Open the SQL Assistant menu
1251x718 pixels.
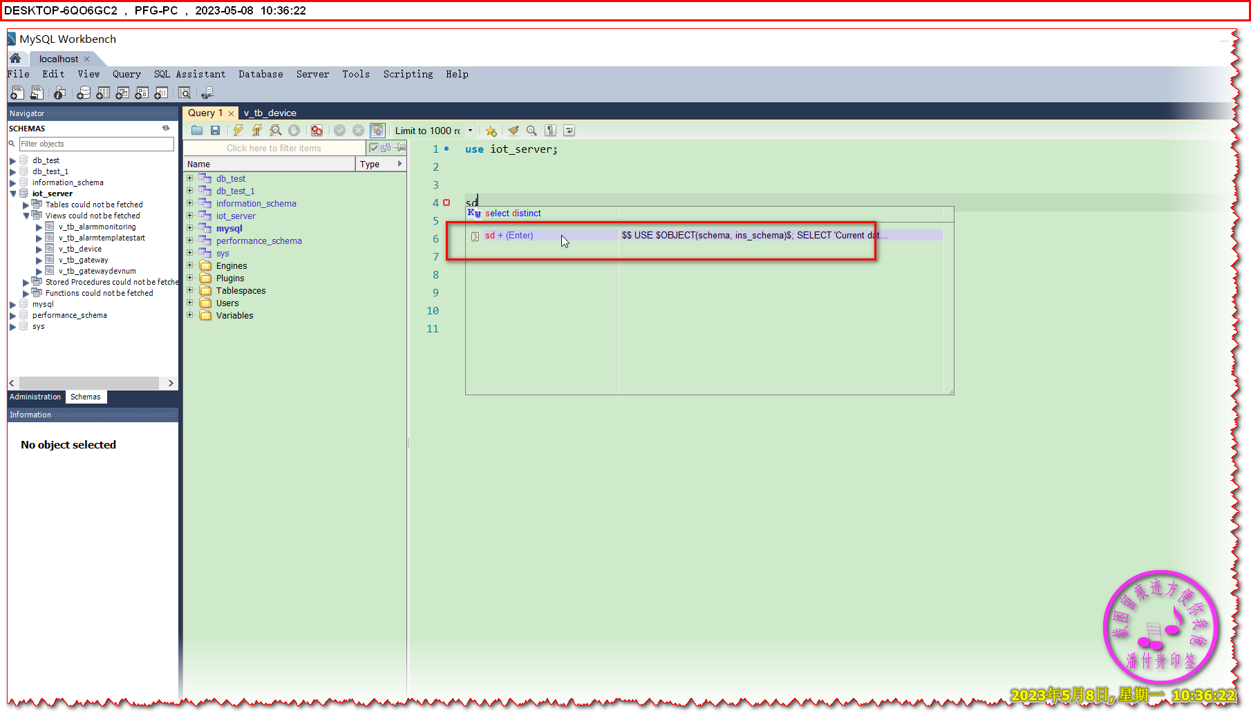pos(189,74)
